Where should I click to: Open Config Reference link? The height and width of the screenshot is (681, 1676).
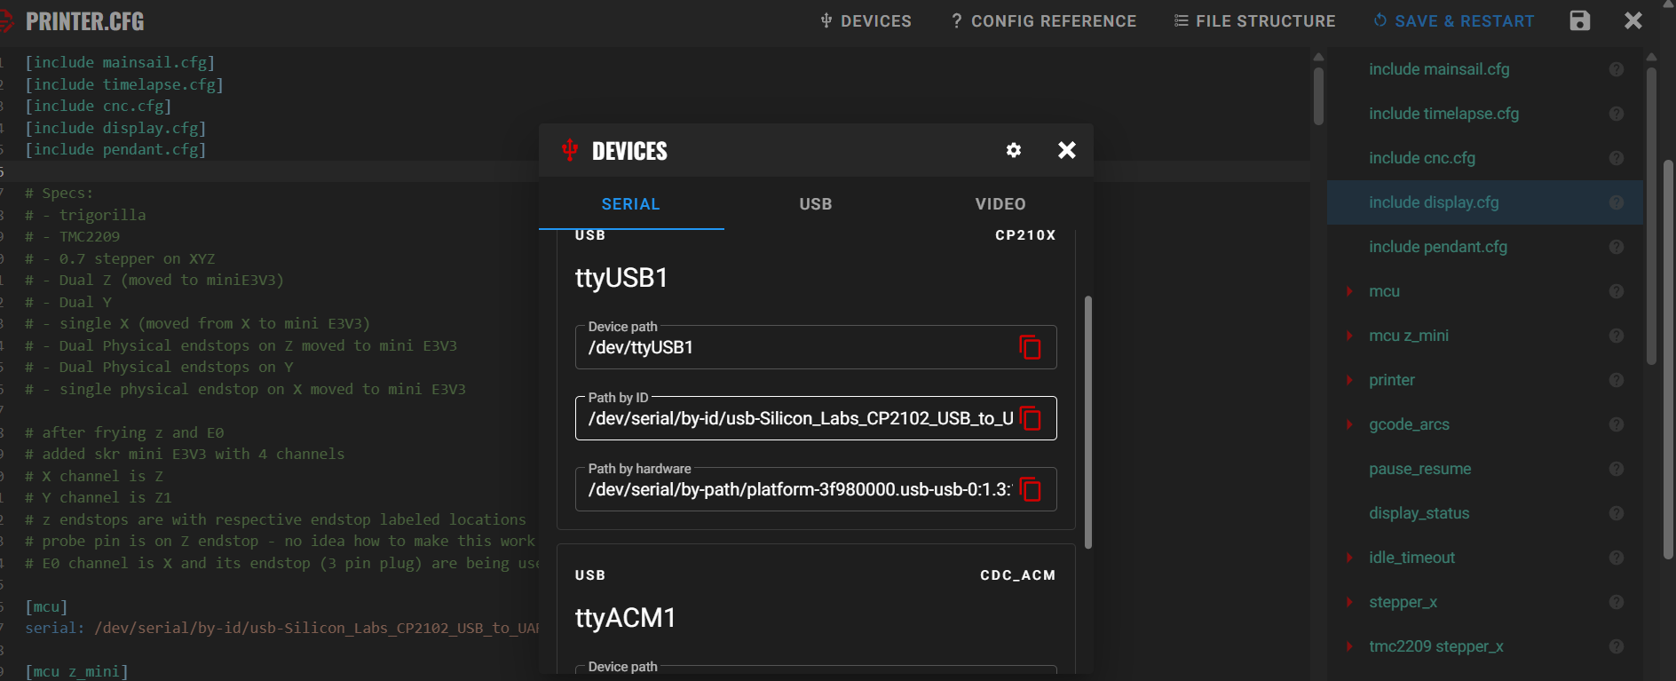point(1043,20)
